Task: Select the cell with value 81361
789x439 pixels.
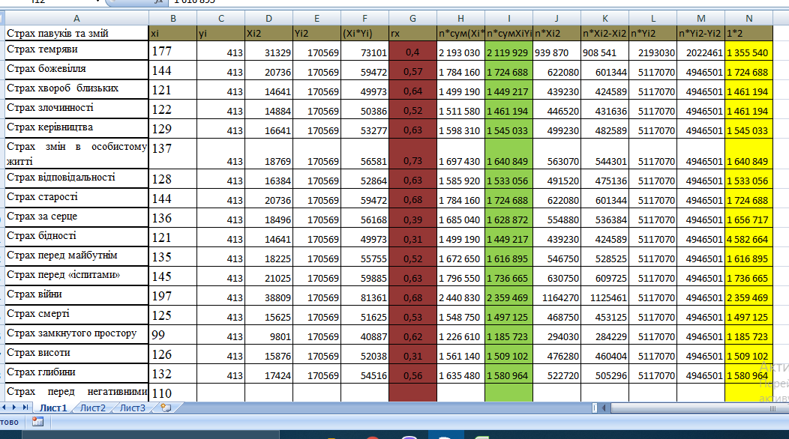Action: (x=364, y=296)
